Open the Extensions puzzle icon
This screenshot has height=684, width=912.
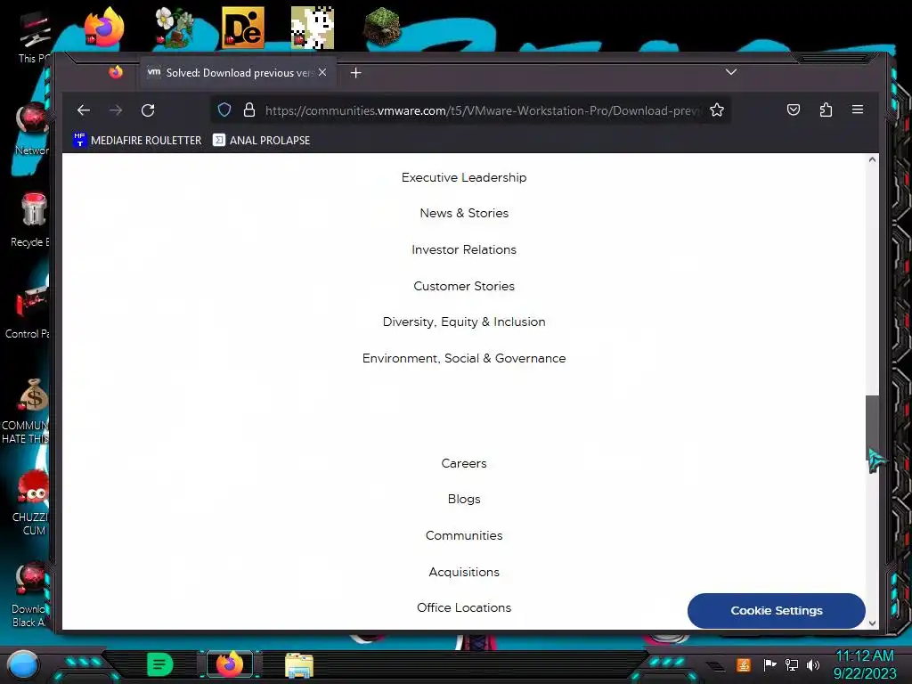tap(826, 110)
